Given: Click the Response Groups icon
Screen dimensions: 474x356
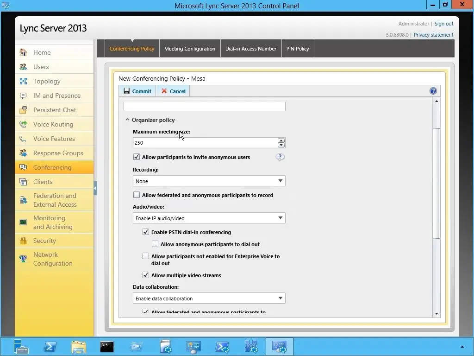Looking at the screenshot, I should pos(23,153).
